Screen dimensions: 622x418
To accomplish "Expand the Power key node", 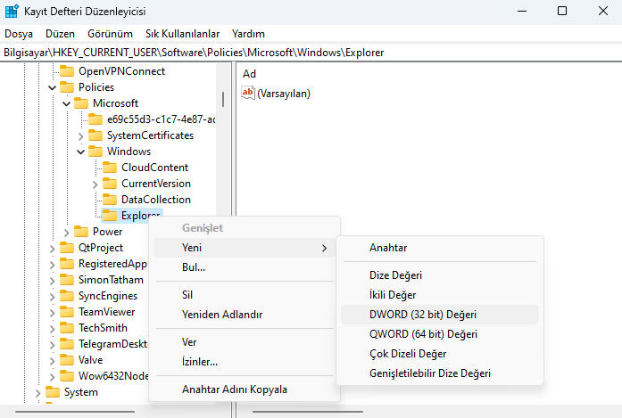I will (x=67, y=232).
